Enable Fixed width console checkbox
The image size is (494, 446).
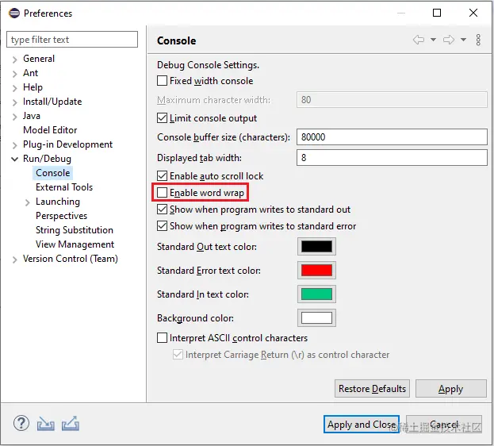pos(162,81)
